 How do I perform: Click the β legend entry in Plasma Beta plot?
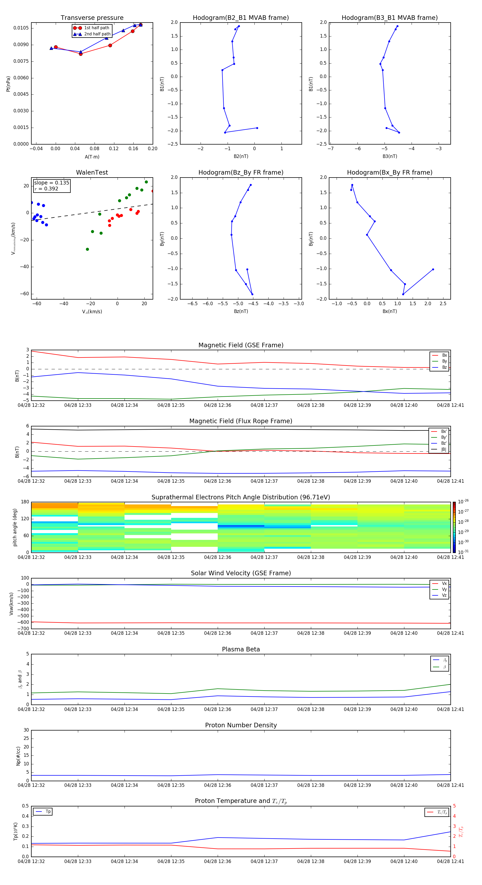coord(440,667)
